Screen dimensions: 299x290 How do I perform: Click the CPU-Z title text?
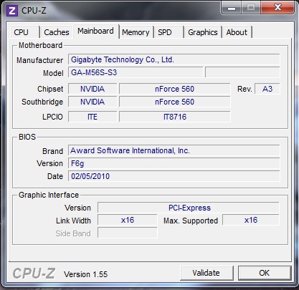(x=34, y=11)
